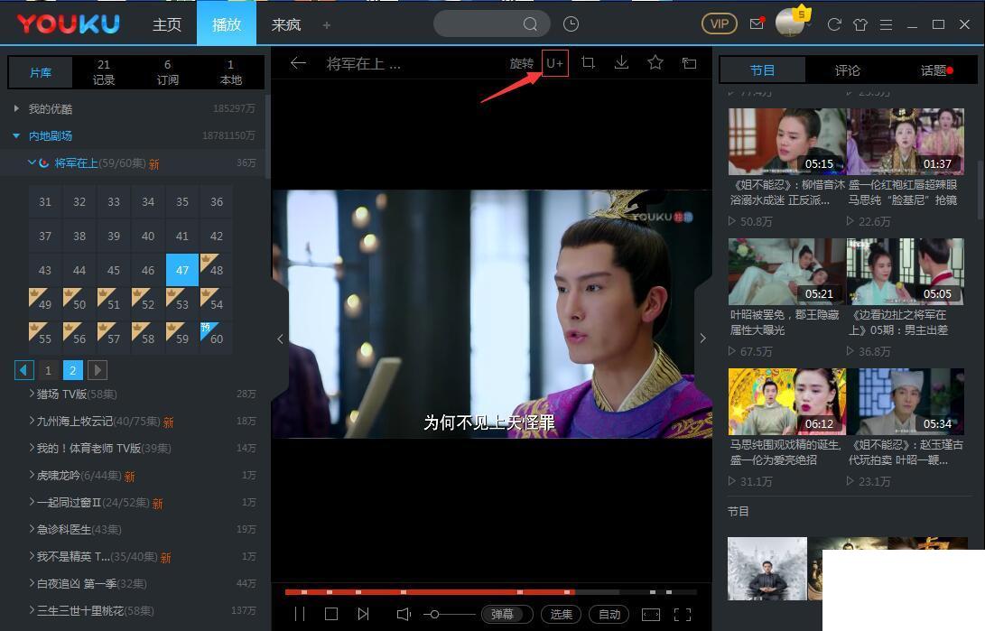Select the screenshot crop icon in player toolbar

click(x=588, y=62)
